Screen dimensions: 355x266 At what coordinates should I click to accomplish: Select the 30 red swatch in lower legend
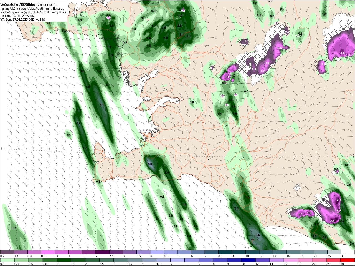point(348,260)
